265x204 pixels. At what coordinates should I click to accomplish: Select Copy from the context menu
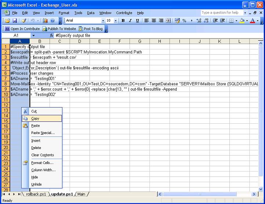35,119
